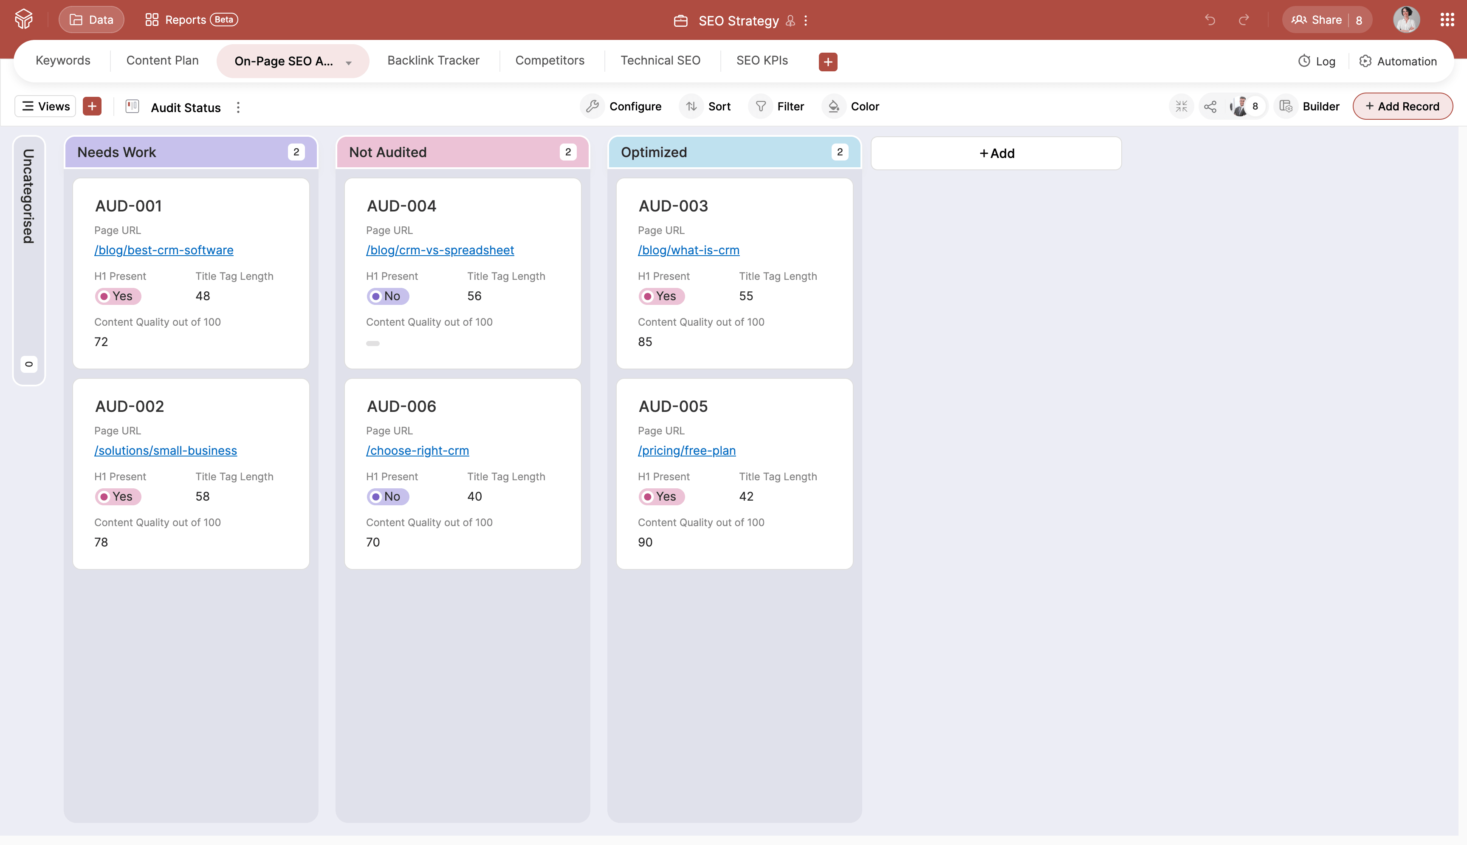Click the kanban view icon
Image resolution: width=1467 pixels, height=845 pixels.
click(x=133, y=106)
